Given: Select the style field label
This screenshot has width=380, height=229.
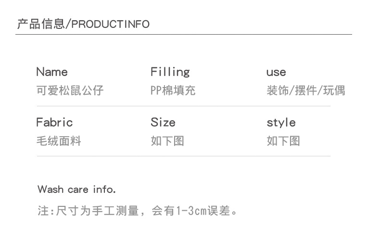Looking at the screenshot, I should 281,122.
